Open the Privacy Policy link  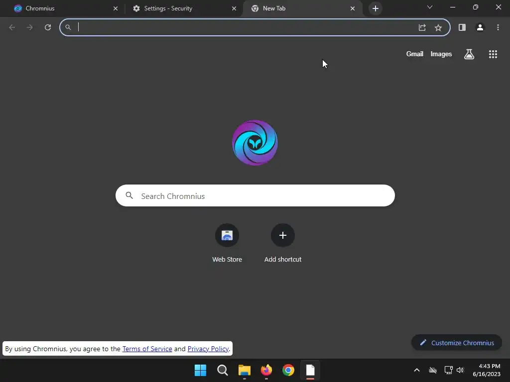tap(208, 349)
